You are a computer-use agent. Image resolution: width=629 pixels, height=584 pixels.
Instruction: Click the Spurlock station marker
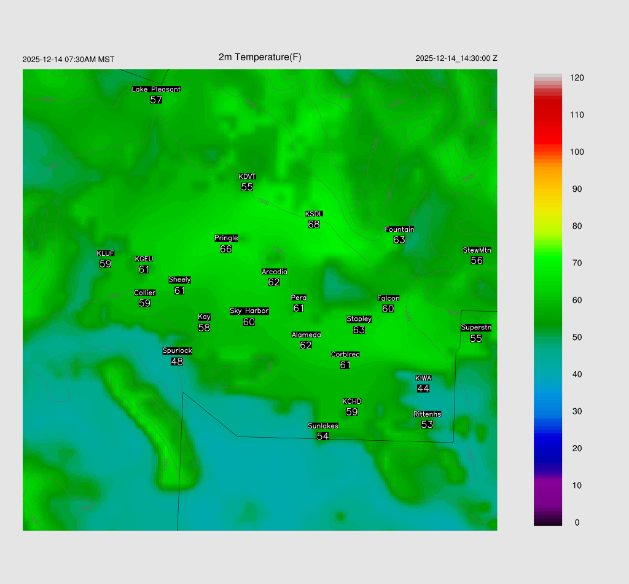point(177,357)
